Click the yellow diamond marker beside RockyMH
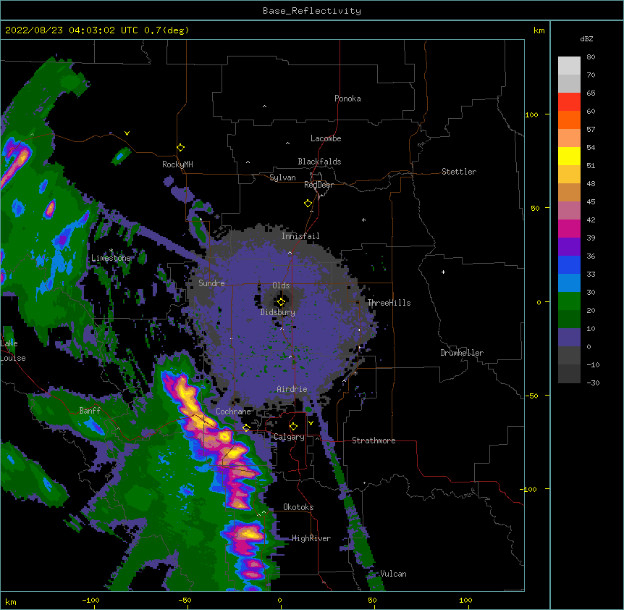The height and width of the screenshot is (610, 624). 181,148
